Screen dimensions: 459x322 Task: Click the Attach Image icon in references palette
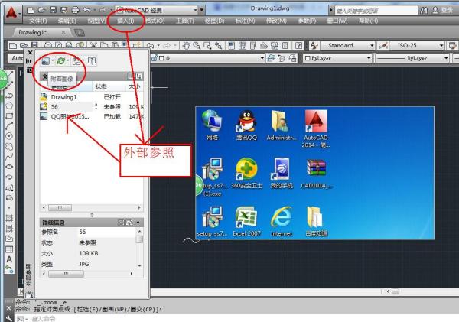tap(46, 61)
